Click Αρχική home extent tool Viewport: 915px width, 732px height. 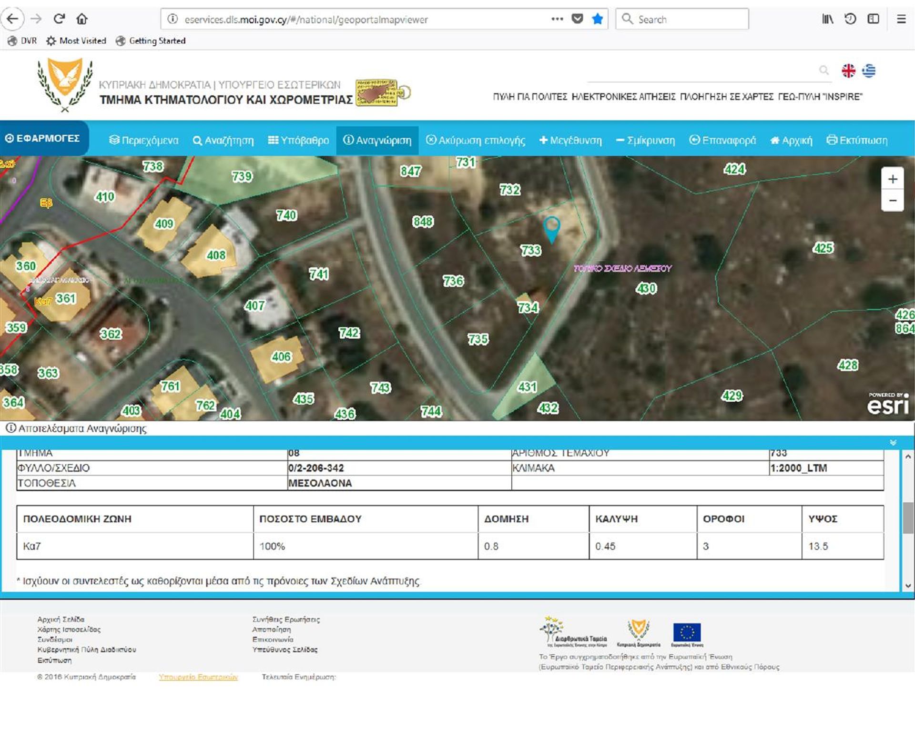point(791,140)
